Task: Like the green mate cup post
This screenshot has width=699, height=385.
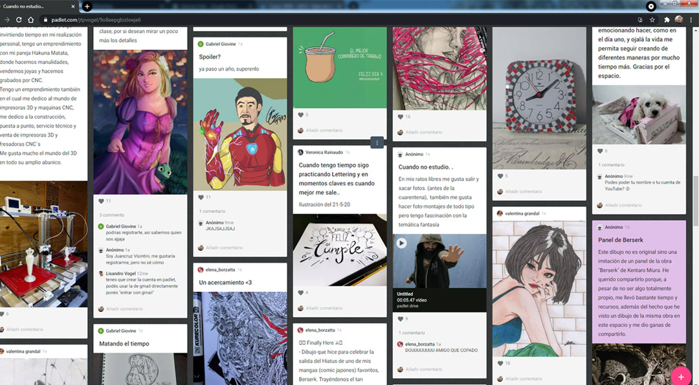Action: [301, 115]
